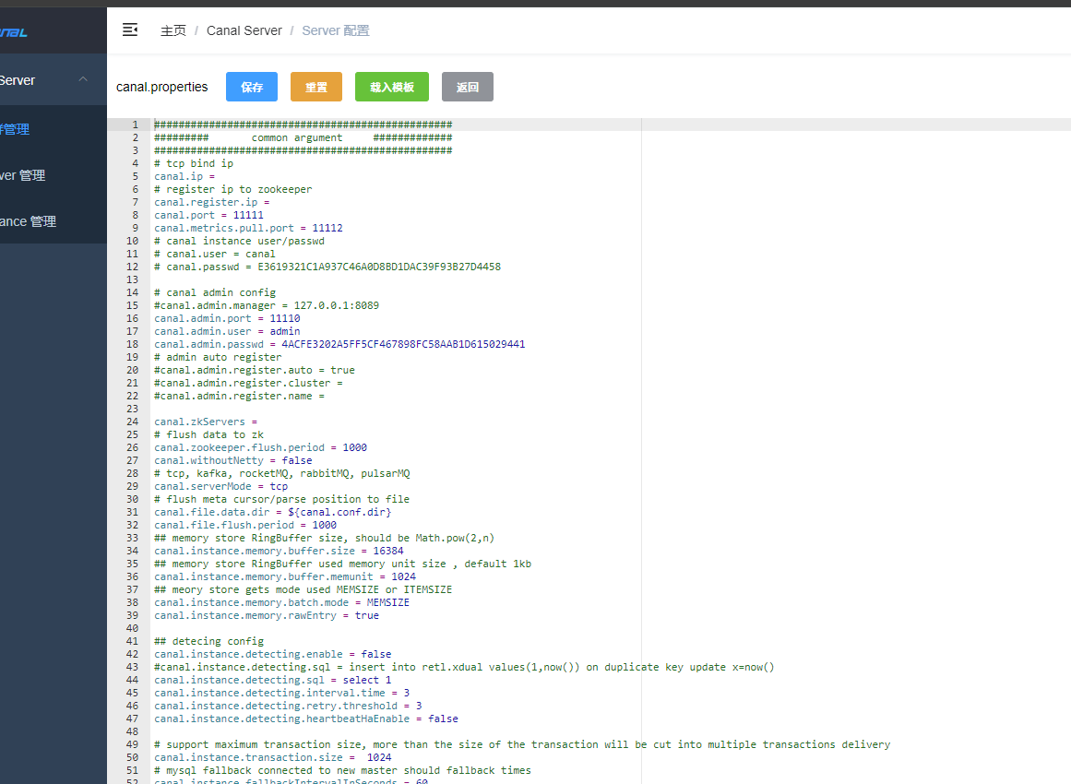The width and height of the screenshot is (1071, 784).
Task: Click the batch mode MEMSIZE value
Action: pos(388,603)
